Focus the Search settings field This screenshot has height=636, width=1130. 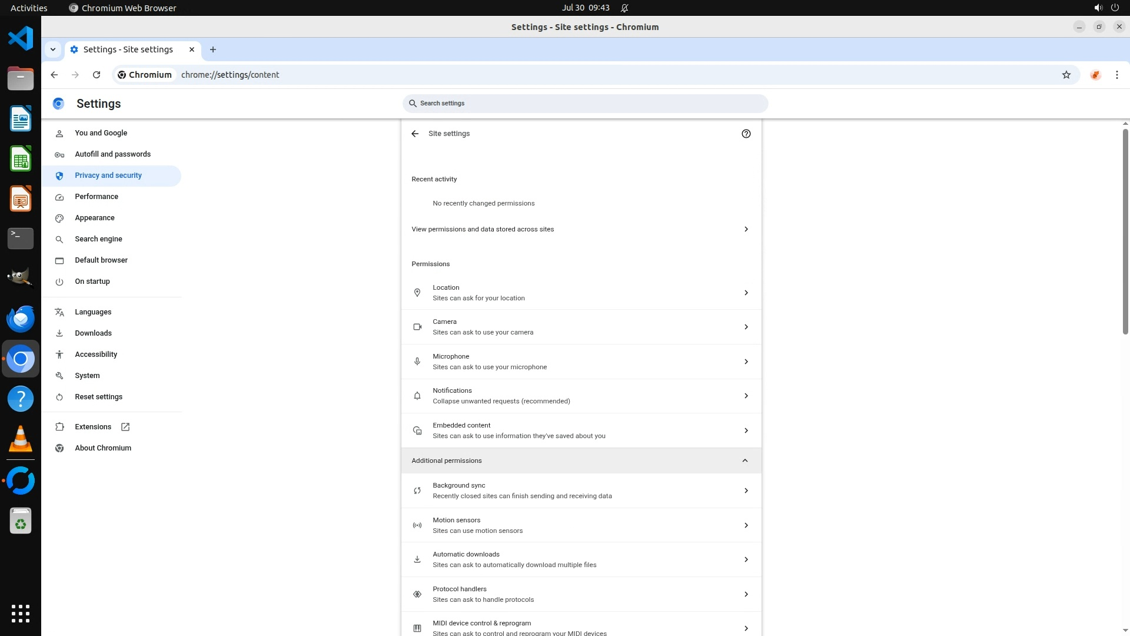click(585, 103)
